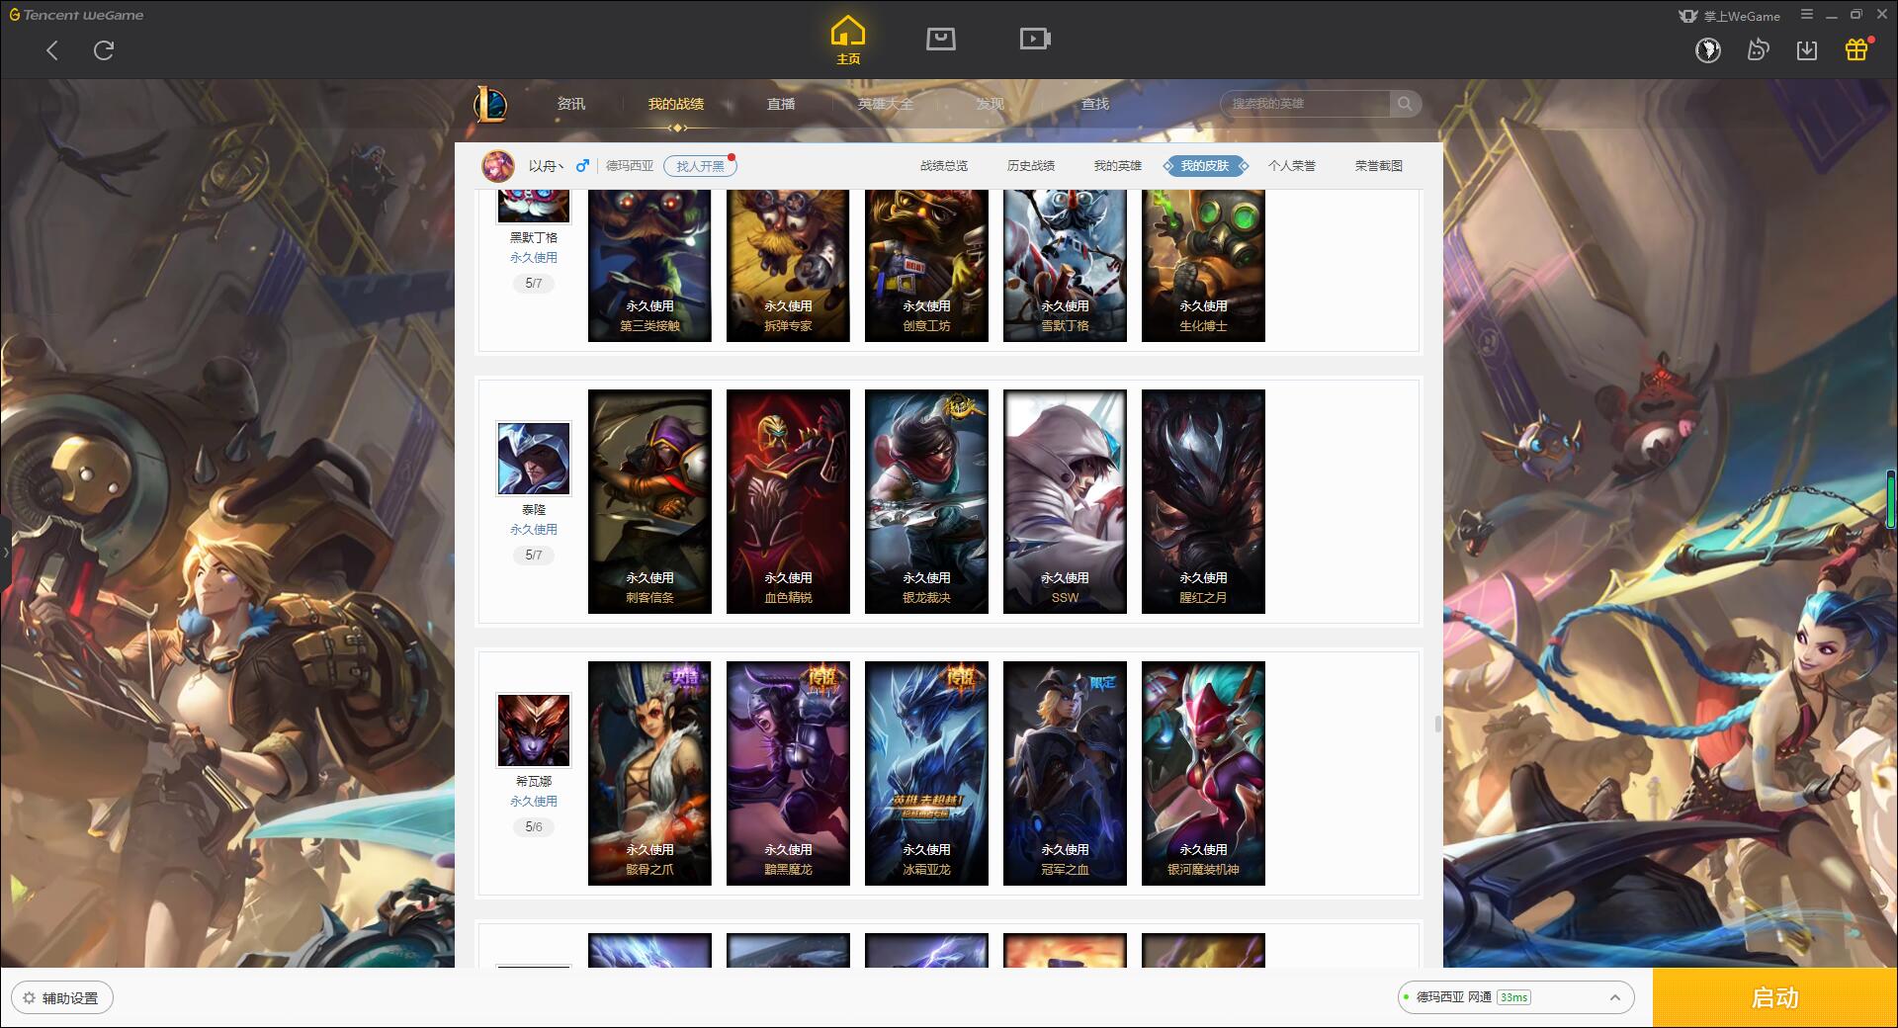
Task: Open 掌上WeGame mobile app link
Action: click(1730, 16)
